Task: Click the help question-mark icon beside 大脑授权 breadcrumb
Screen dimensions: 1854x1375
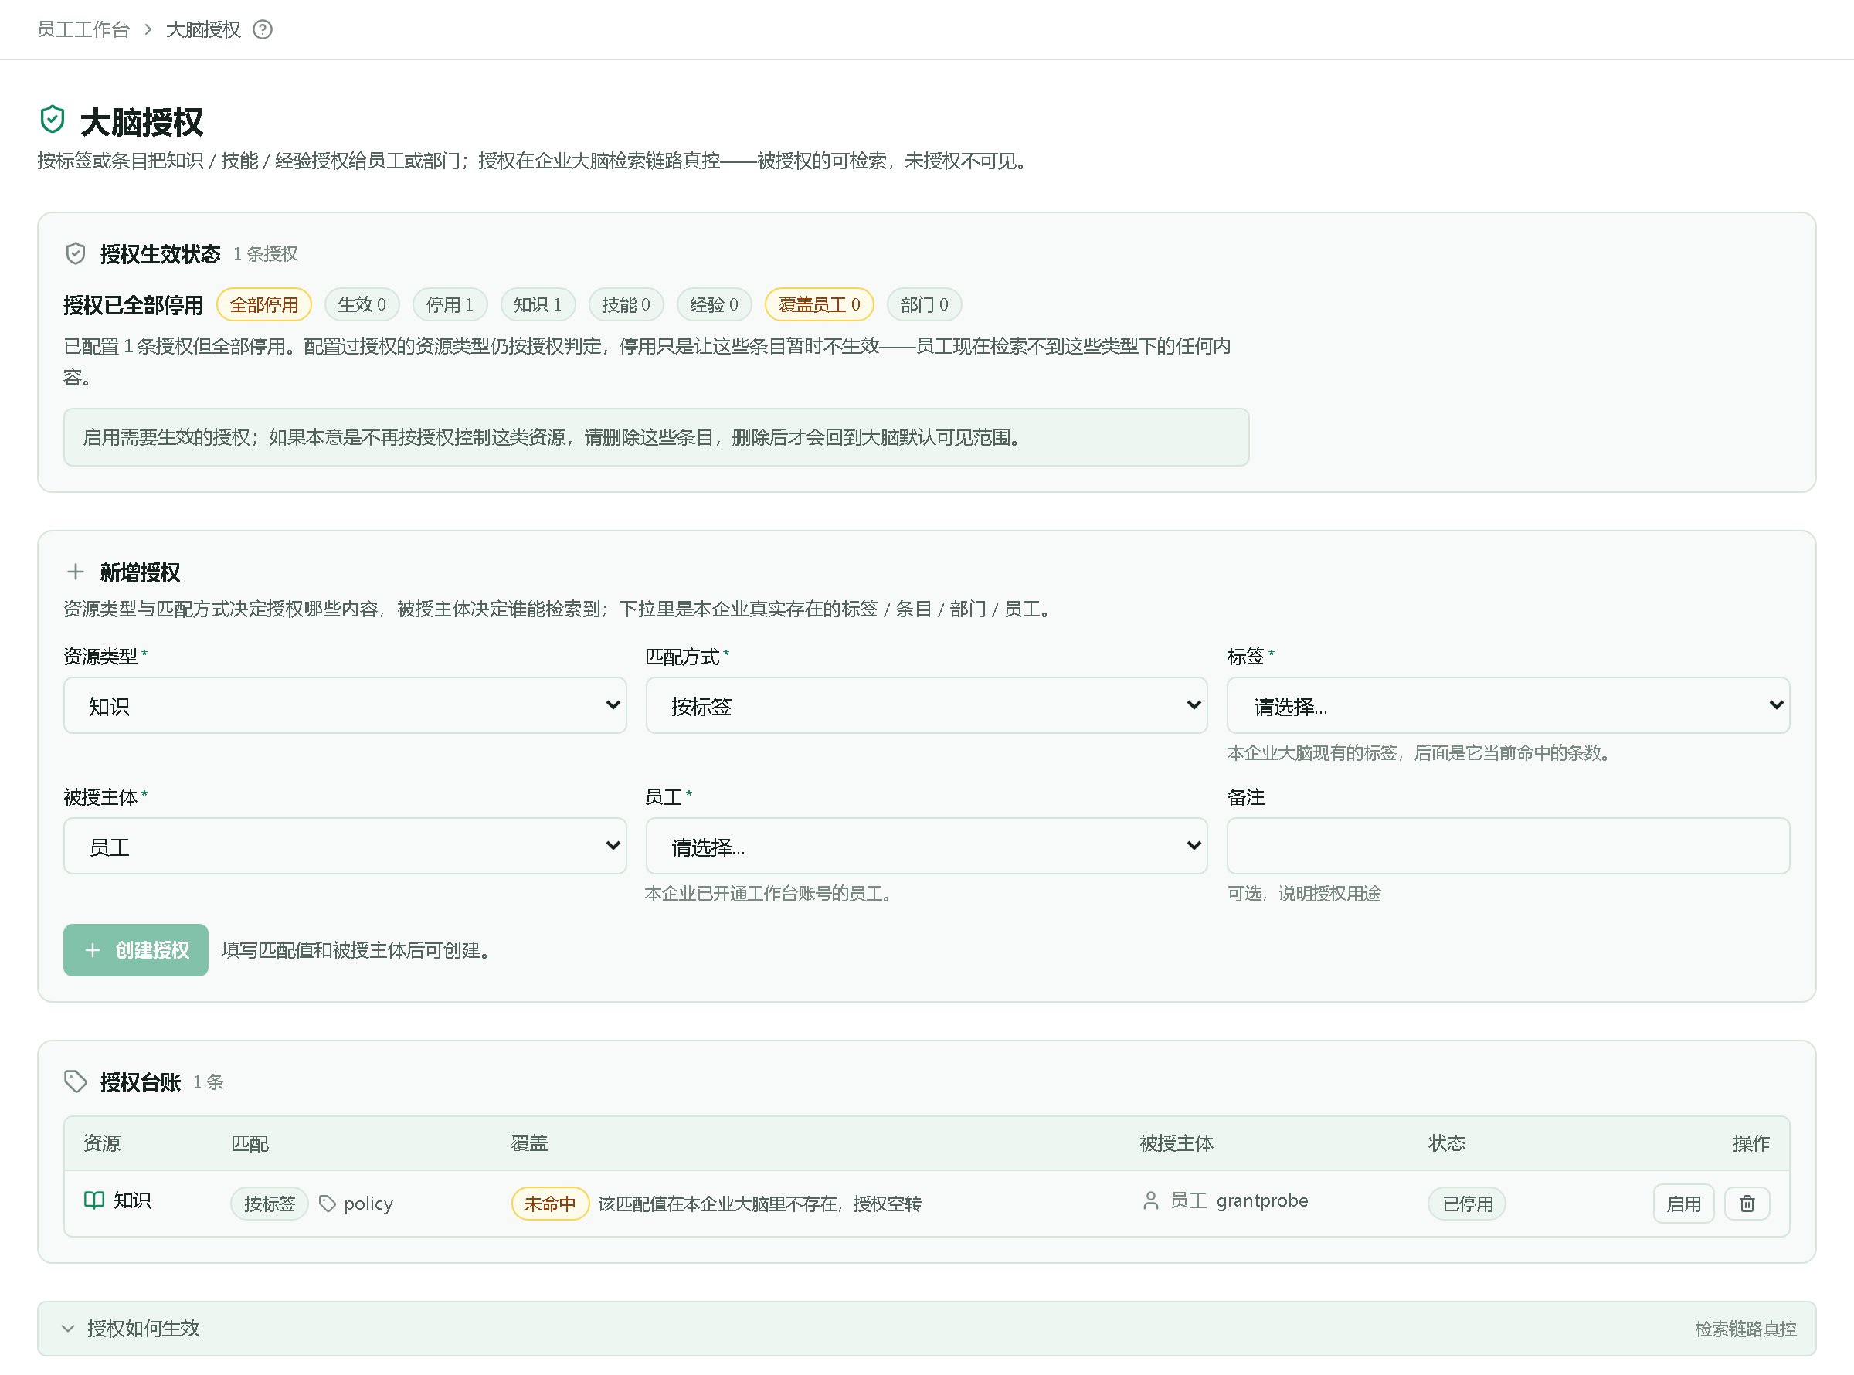Action: 262,30
